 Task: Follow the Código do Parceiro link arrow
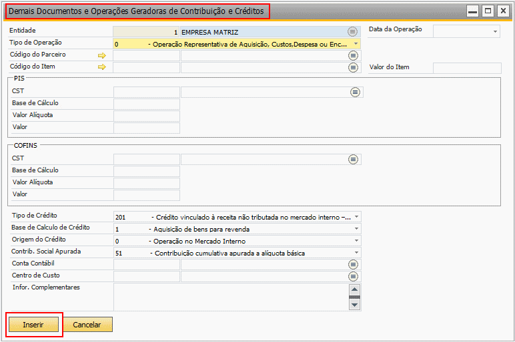(x=102, y=55)
